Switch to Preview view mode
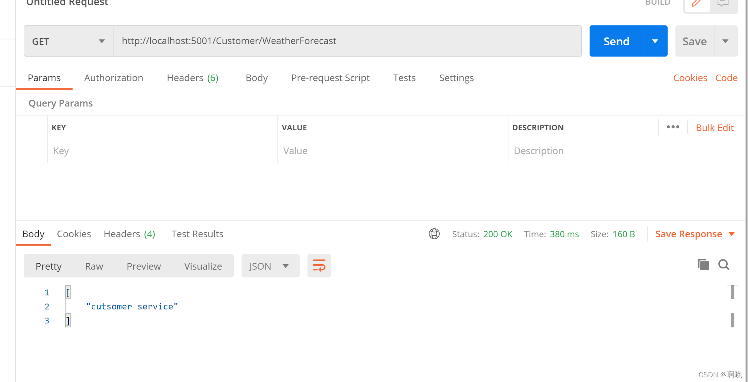This screenshot has height=382, width=748. [144, 266]
